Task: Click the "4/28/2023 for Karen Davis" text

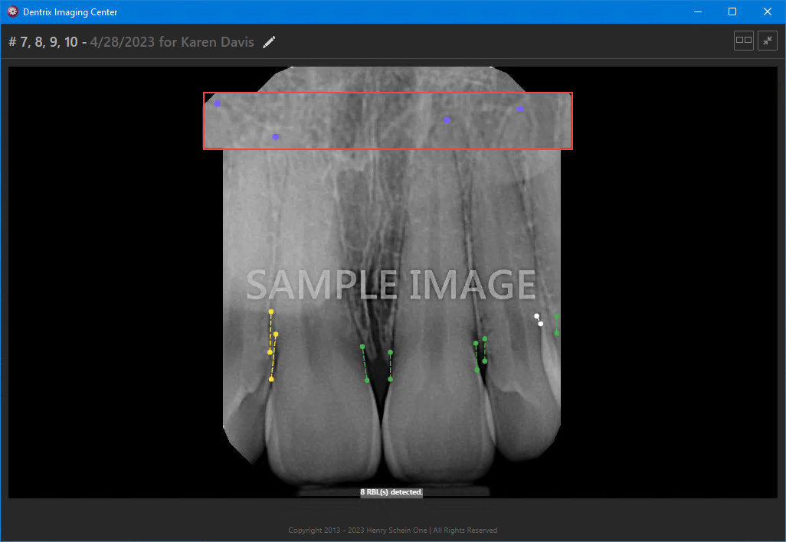Action: click(x=172, y=42)
